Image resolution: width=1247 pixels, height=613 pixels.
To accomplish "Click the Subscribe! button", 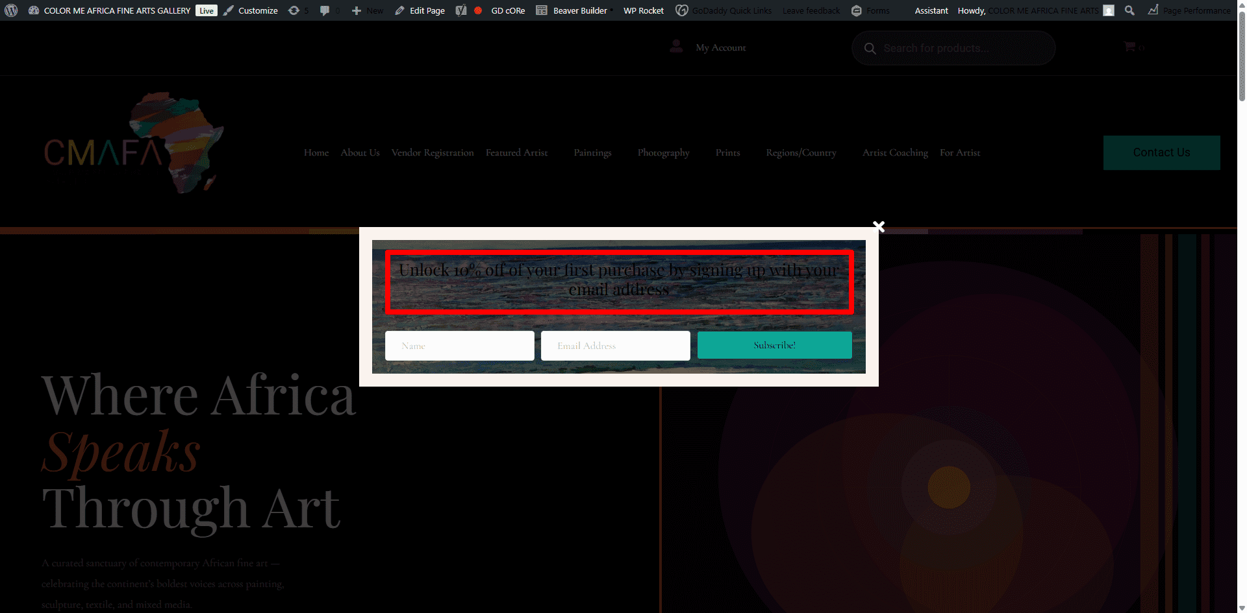I will click(774, 345).
